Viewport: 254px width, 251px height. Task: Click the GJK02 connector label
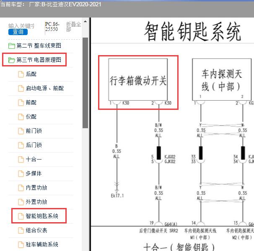pyautogui.click(x=170, y=161)
